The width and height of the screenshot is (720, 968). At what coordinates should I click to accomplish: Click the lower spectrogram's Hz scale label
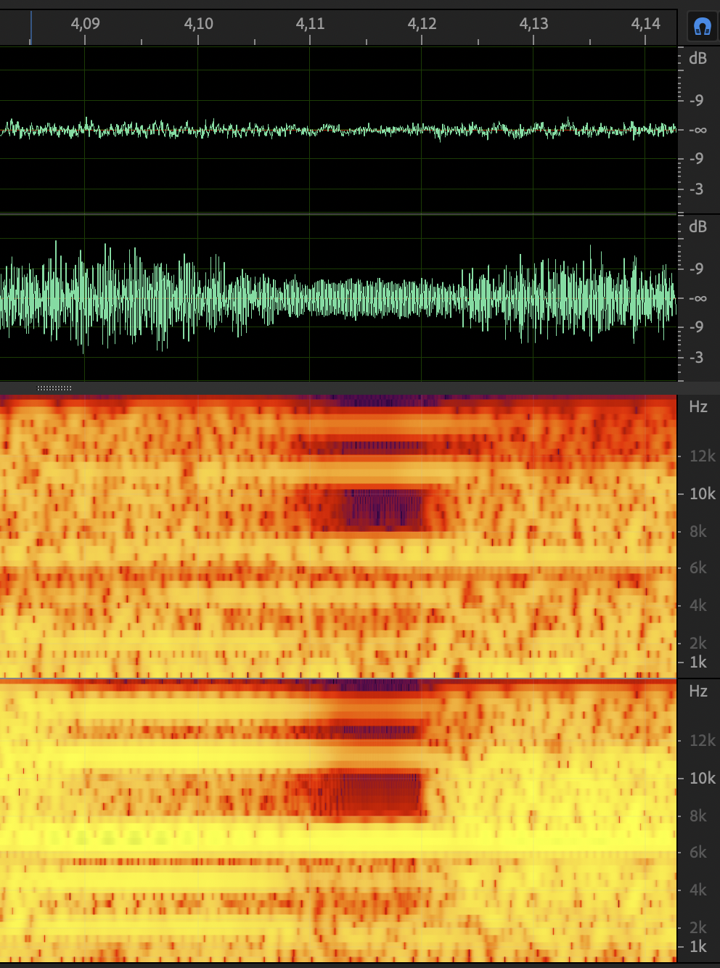(x=698, y=692)
